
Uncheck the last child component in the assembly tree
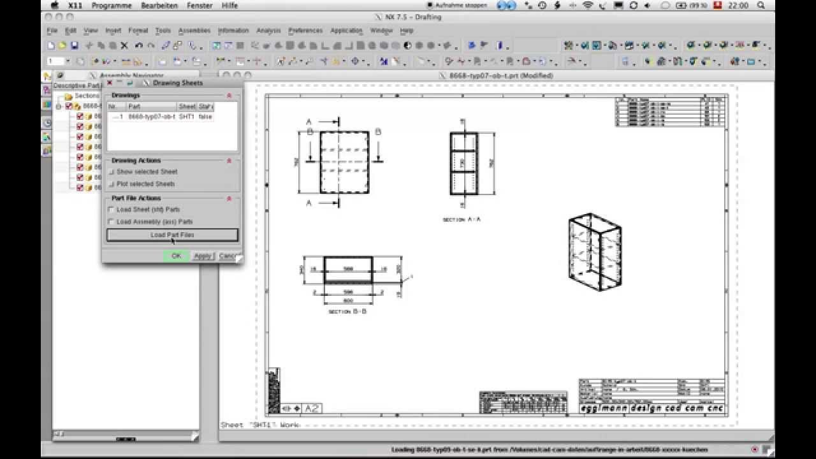click(x=80, y=188)
